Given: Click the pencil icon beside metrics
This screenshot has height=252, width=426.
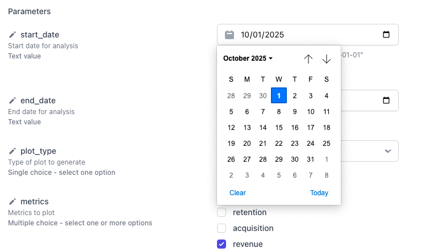Looking at the screenshot, I should (x=12, y=201).
